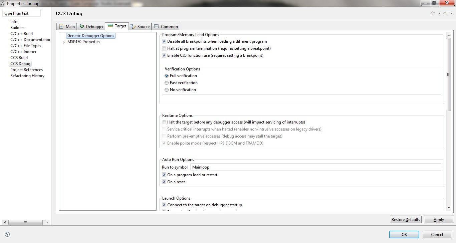Choose Fast verification option
The height and width of the screenshot is (243, 456).
pyautogui.click(x=167, y=83)
